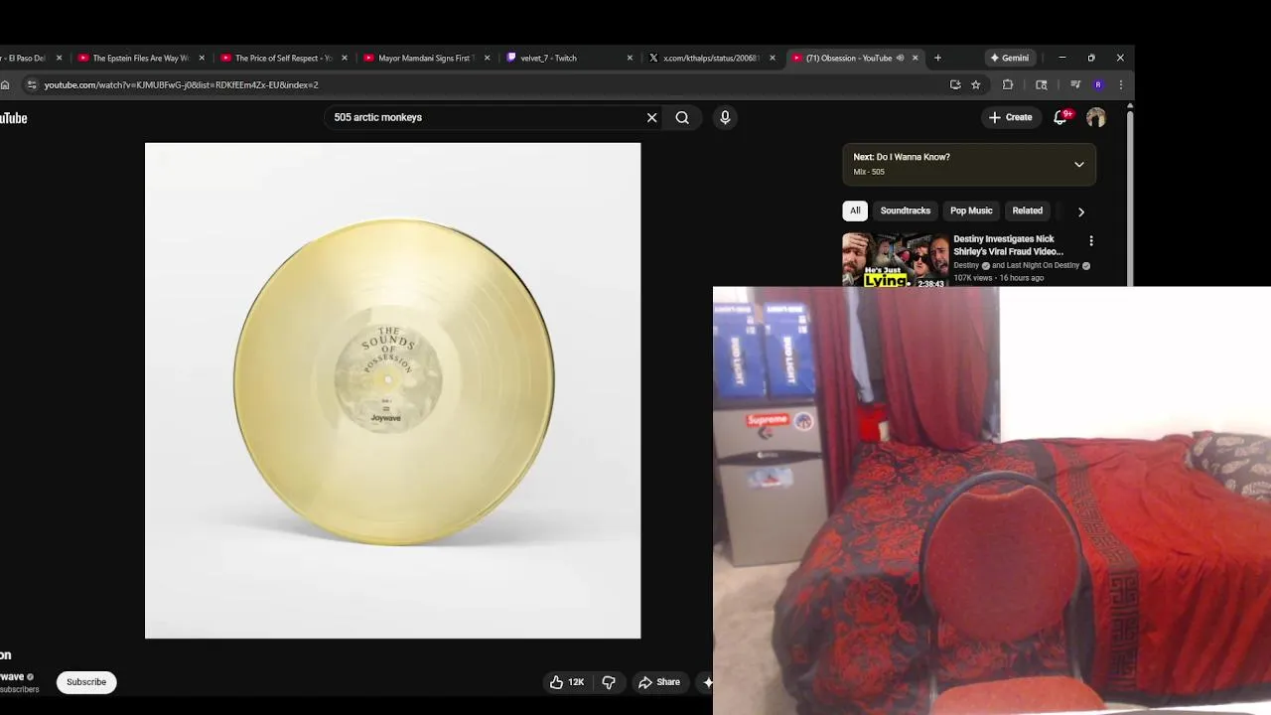Close the Epstein Files tab
The image size is (1271, 715).
202,58
